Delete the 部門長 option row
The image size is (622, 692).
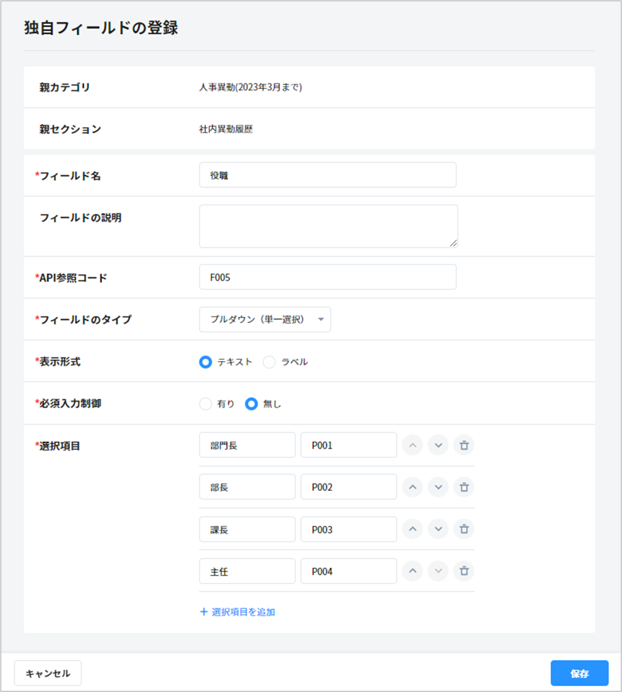(x=464, y=445)
